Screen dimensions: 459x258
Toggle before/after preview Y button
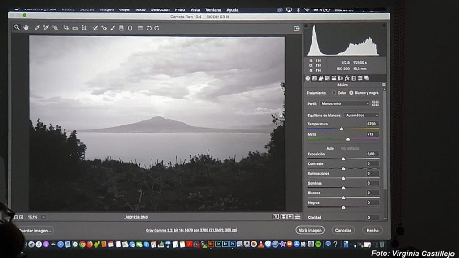point(276,217)
